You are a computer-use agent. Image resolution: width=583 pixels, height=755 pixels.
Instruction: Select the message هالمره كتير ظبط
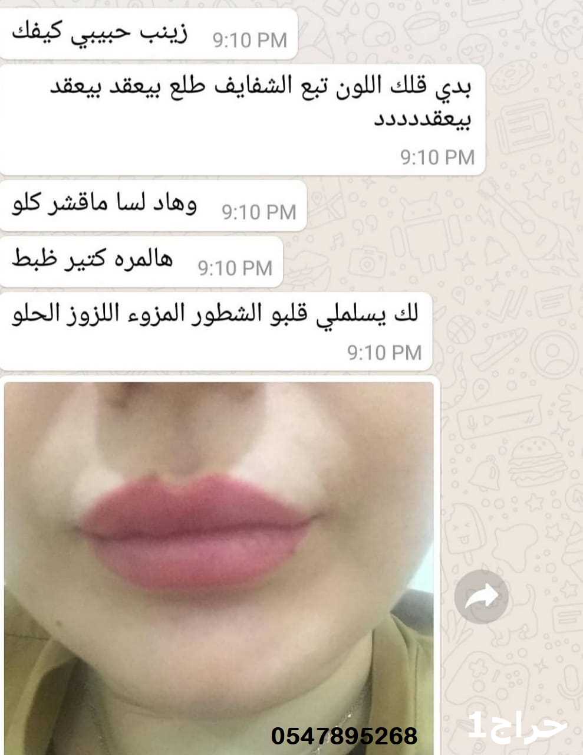141,262
